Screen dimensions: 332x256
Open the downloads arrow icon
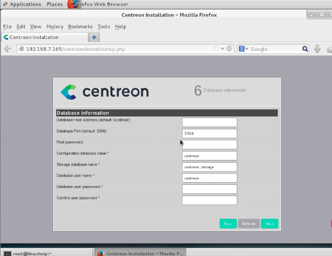(x=317, y=49)
